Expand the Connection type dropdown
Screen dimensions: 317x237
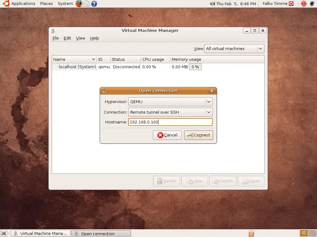[x=170, y=112]
